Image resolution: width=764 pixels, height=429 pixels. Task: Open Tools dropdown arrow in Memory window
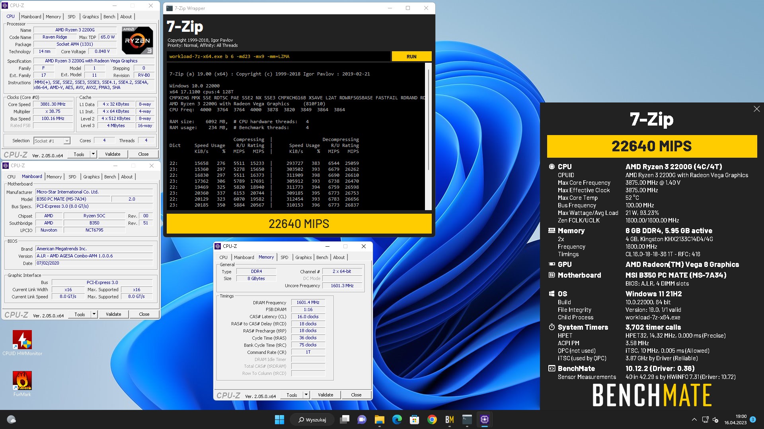point(306,395)
